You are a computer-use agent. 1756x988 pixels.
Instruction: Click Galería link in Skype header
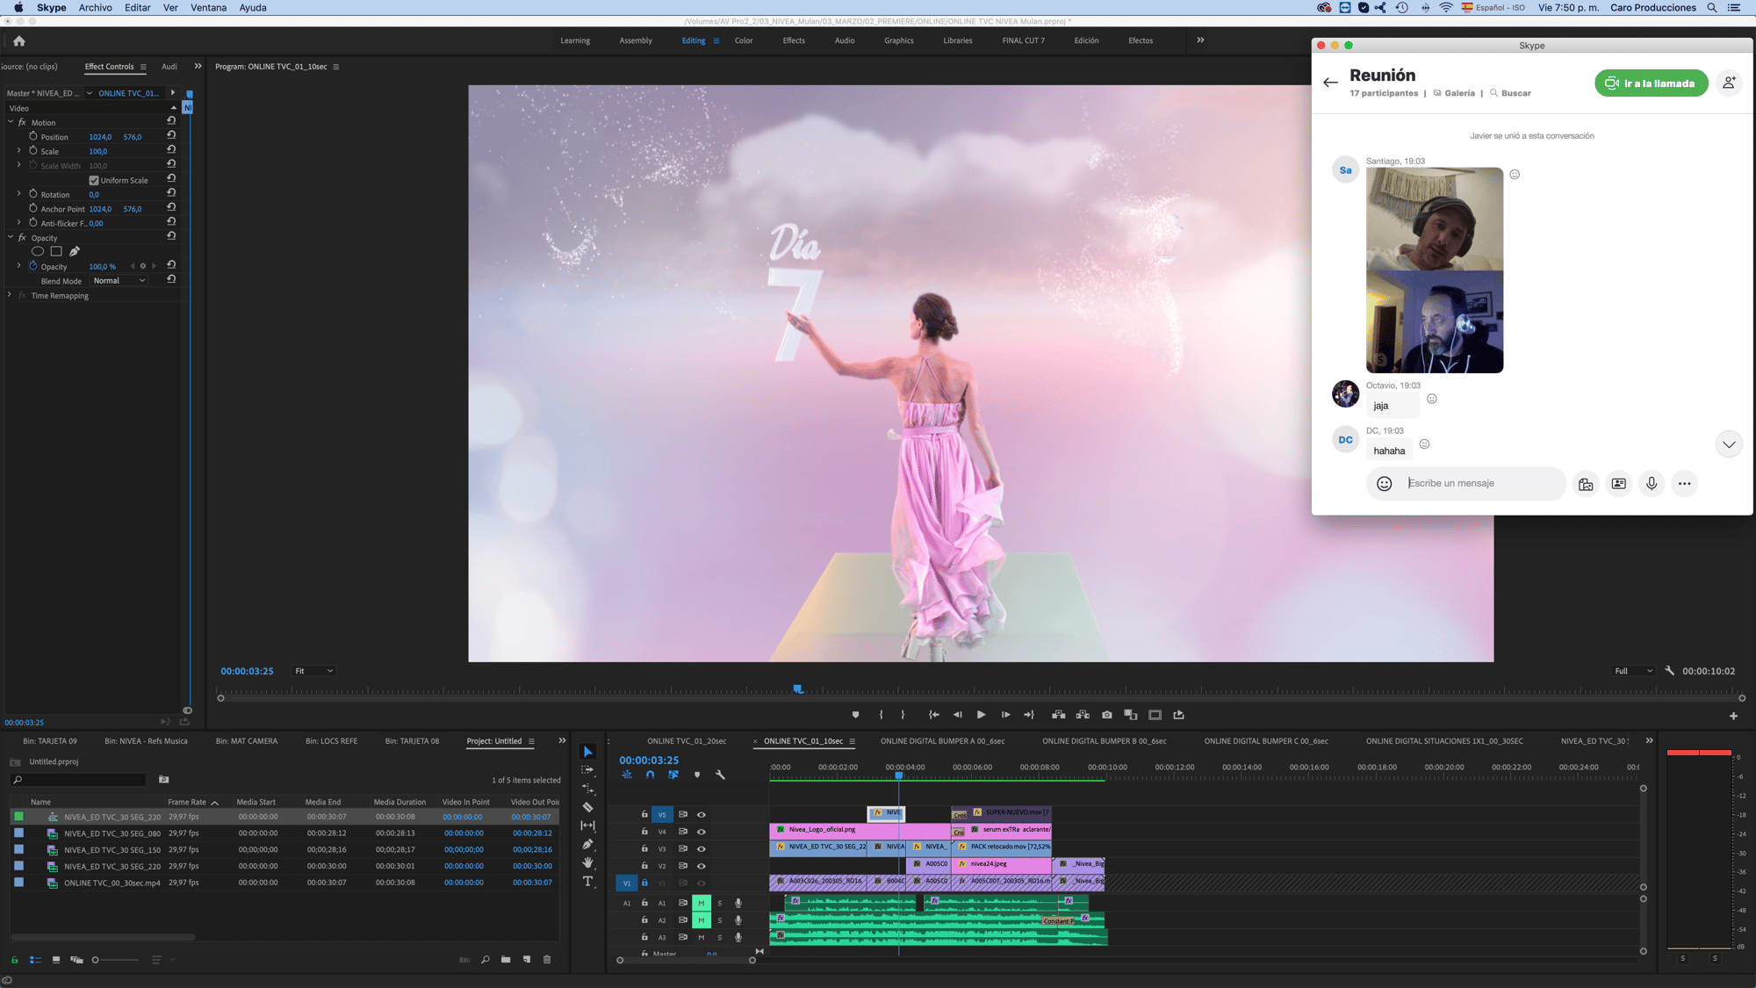pyautogui.click(x=1459, y=93)
